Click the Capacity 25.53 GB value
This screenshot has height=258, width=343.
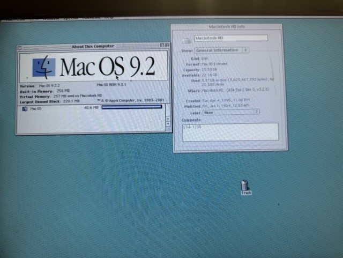(x=209, y=70)
